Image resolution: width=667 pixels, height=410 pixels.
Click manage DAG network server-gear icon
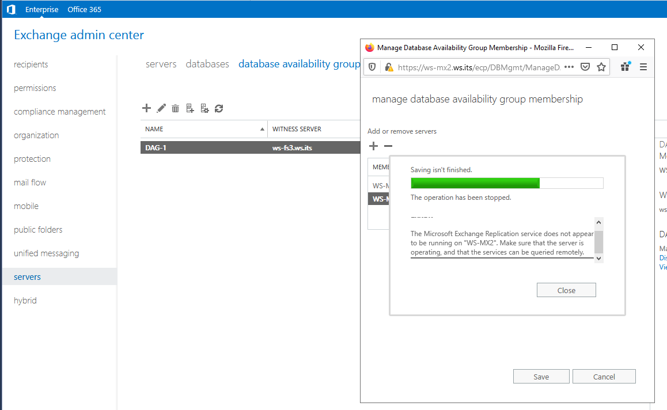pos(204,108)
